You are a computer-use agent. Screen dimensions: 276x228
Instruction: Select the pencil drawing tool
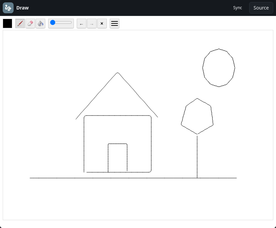point(20,23)
